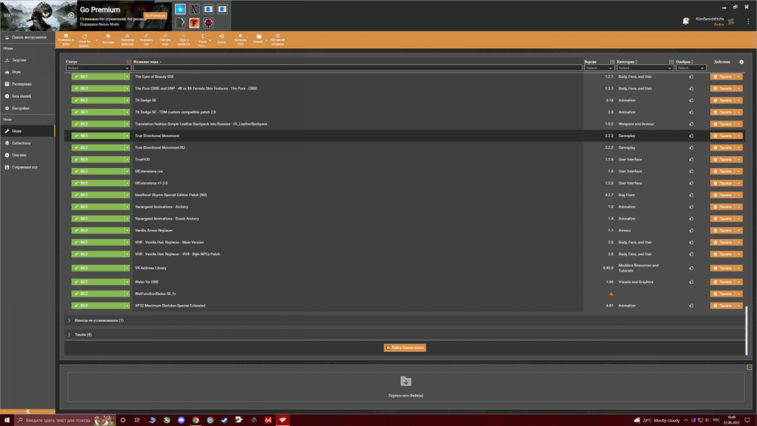The height and width of the screenshot is (426, 757).
Task: Open Endorsed filter Select dropdown
Action: point(690,68)
